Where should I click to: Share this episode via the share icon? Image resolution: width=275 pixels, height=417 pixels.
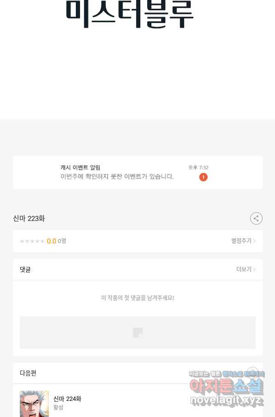click(256, 218)
